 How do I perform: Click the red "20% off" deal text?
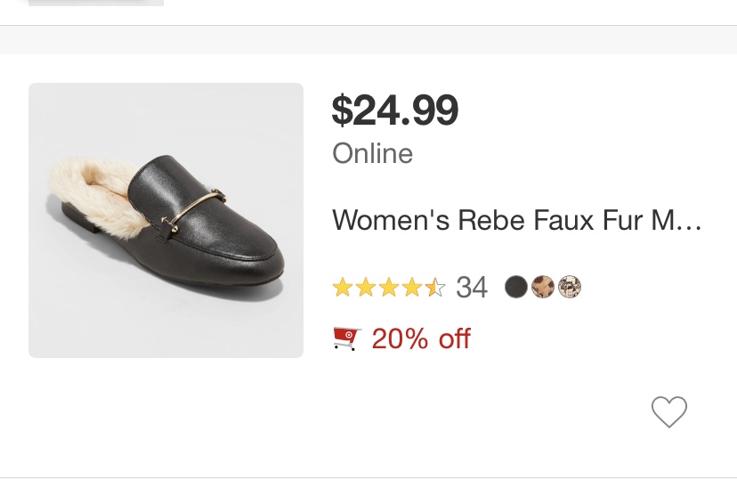[x=421, y=338]
